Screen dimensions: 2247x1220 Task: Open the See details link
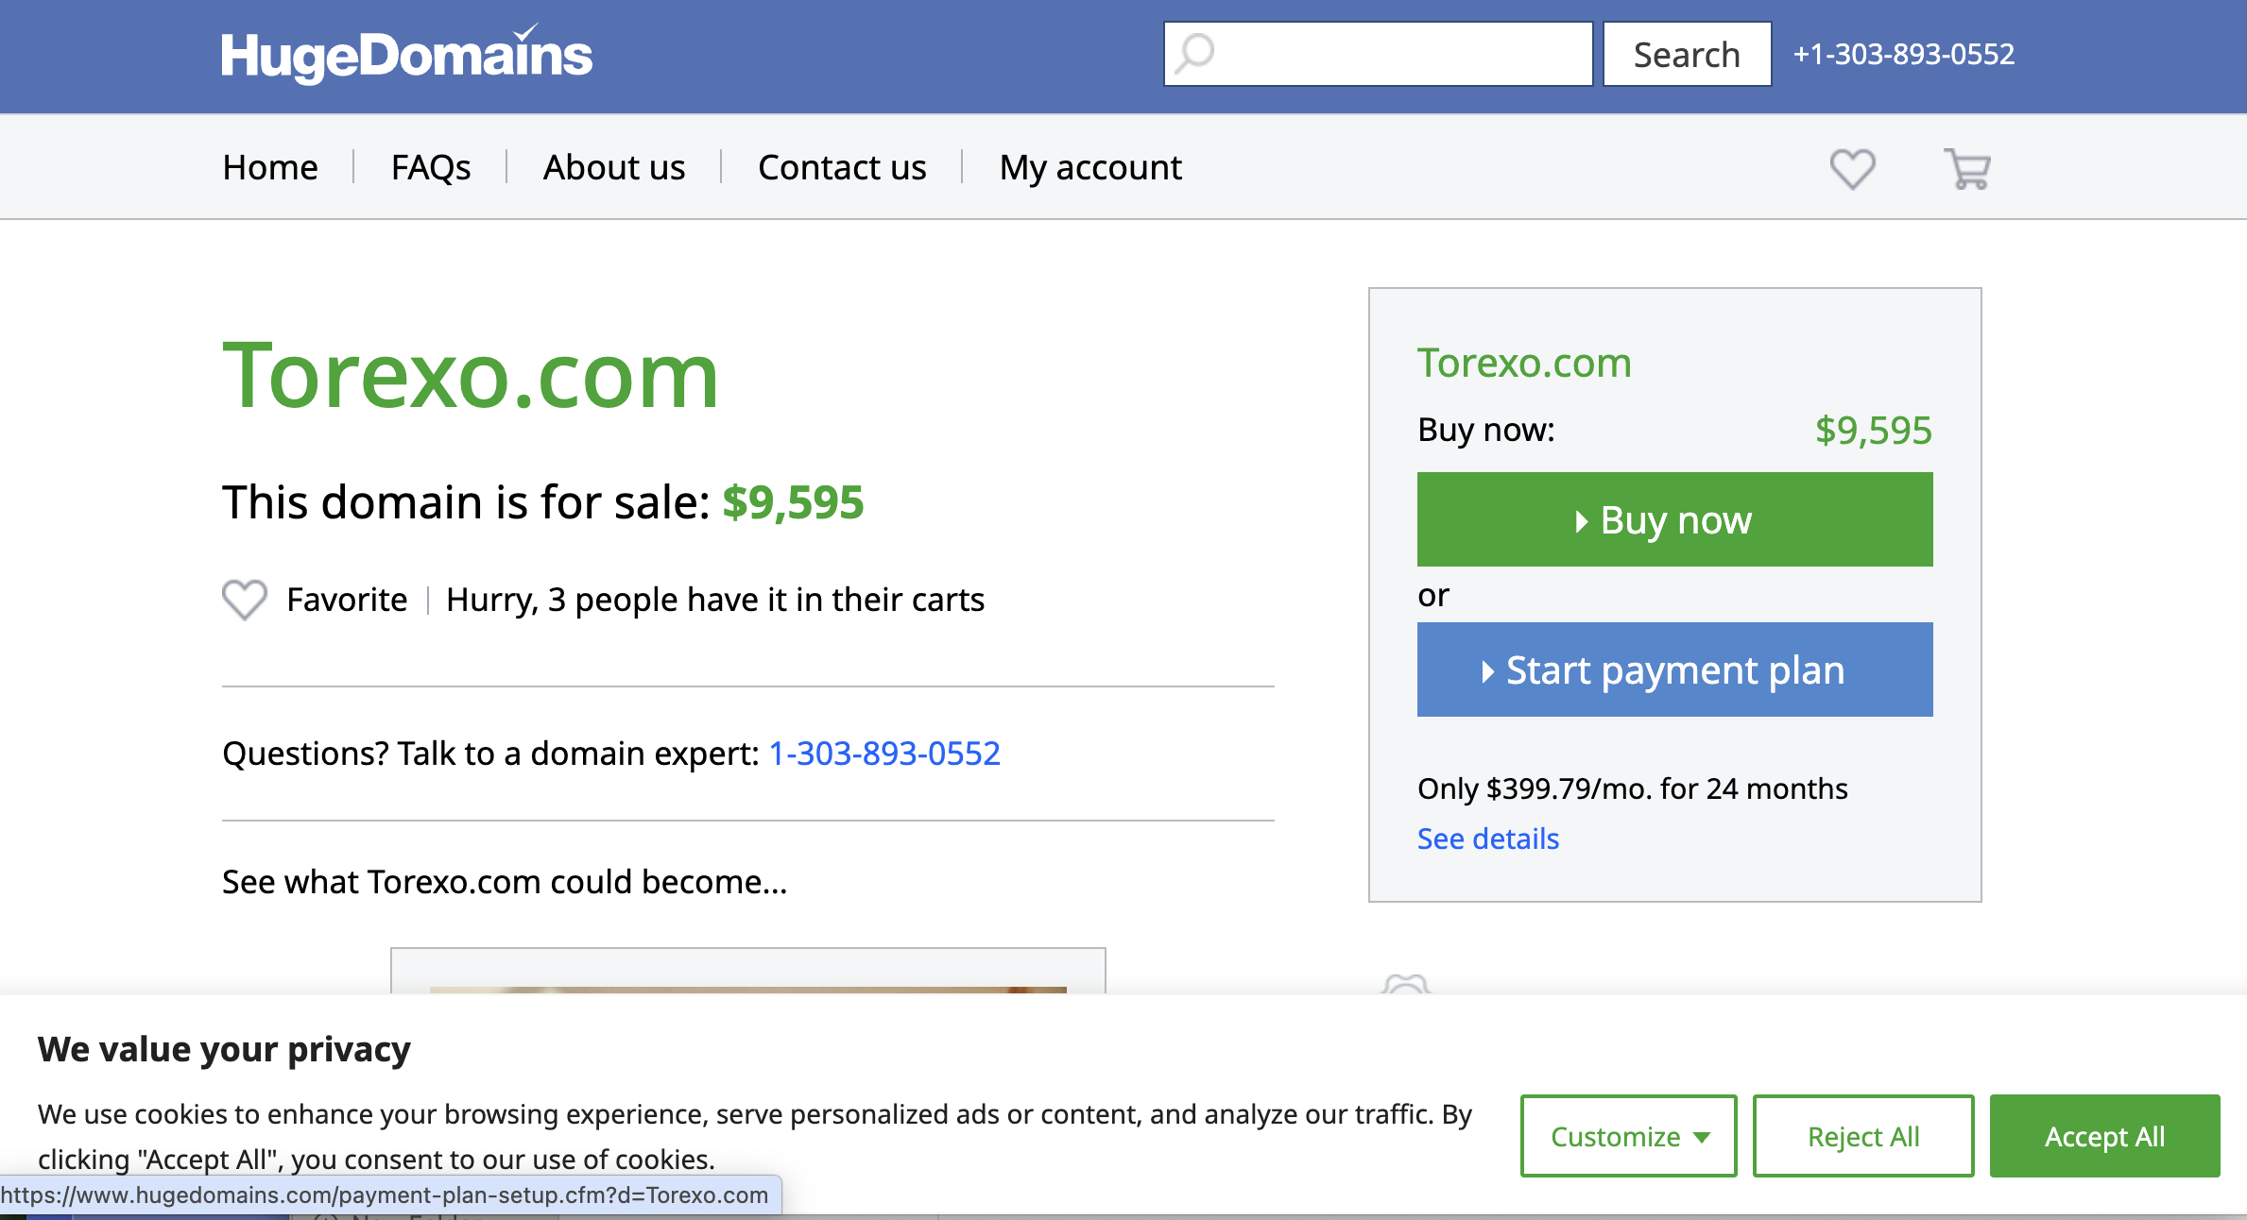tap(1488, 839)
